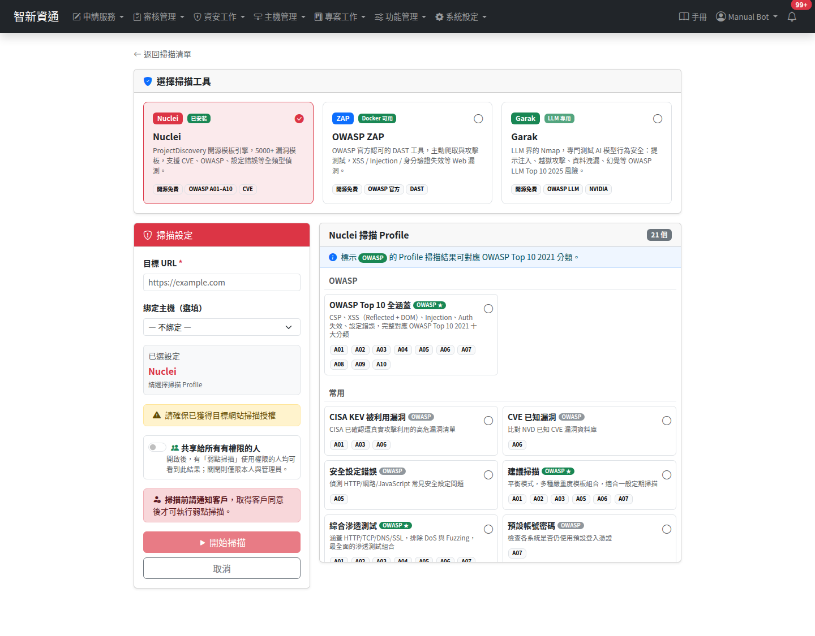Click the info icon in OWASP notice
The width and height of the screenshot is (815, 636).
click(333, 257)
